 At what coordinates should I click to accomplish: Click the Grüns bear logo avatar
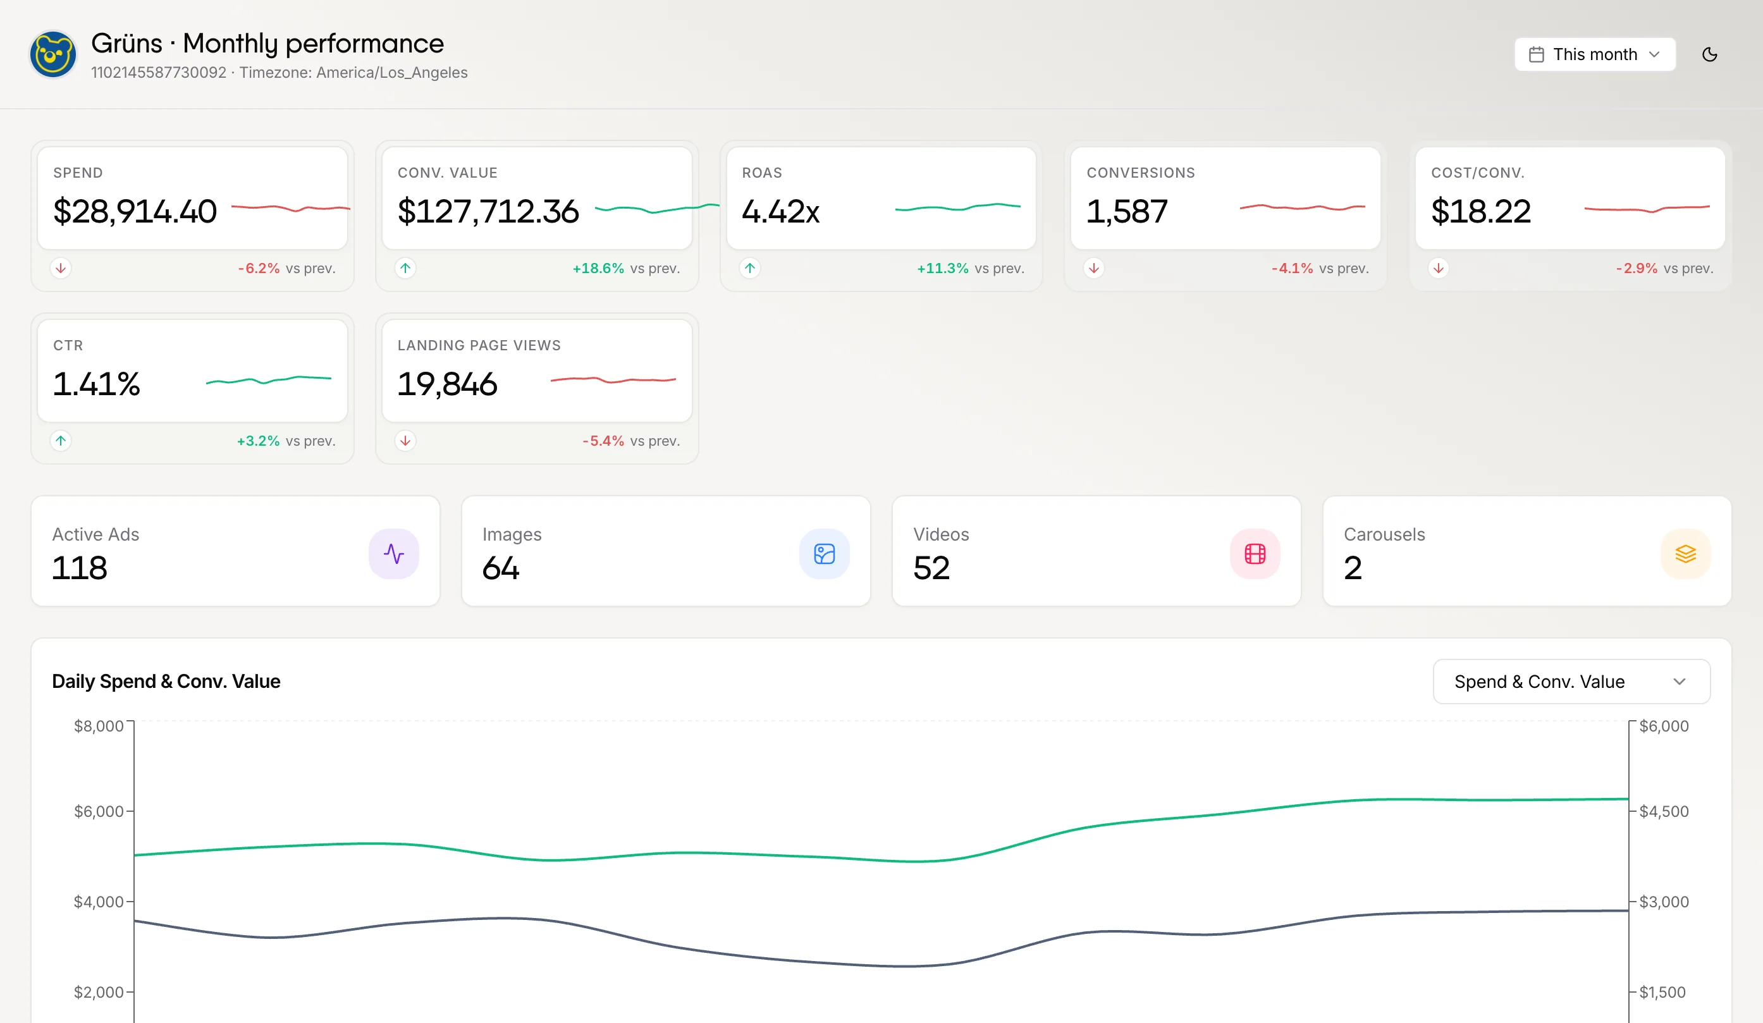tap(52, 54)
